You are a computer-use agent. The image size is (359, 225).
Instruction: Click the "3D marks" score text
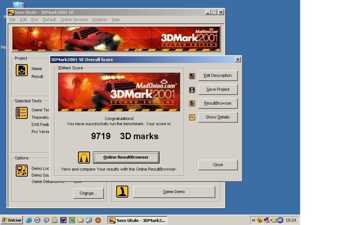[x=139, y=136]
